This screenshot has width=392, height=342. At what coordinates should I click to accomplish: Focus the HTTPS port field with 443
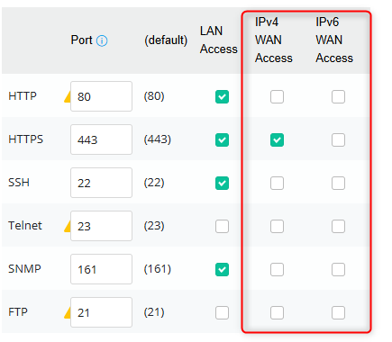tap(101, 139)
